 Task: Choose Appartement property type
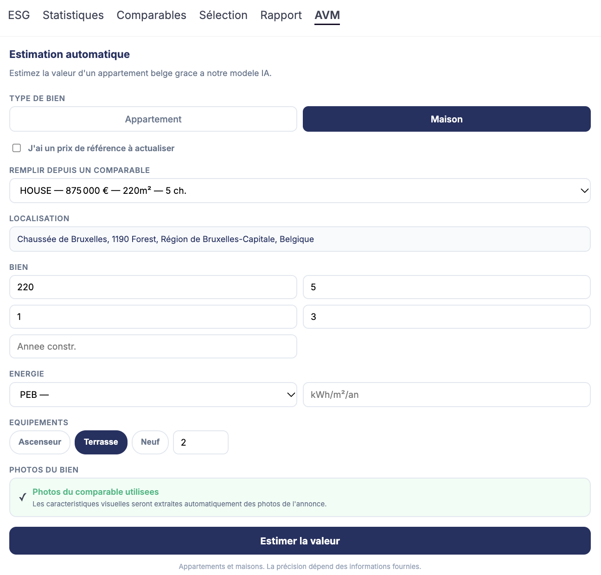point(153,119)
